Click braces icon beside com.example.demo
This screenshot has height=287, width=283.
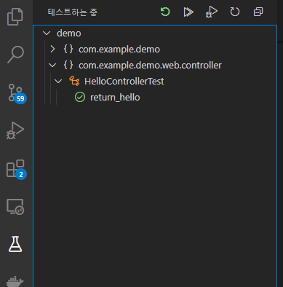click(68, 49)
